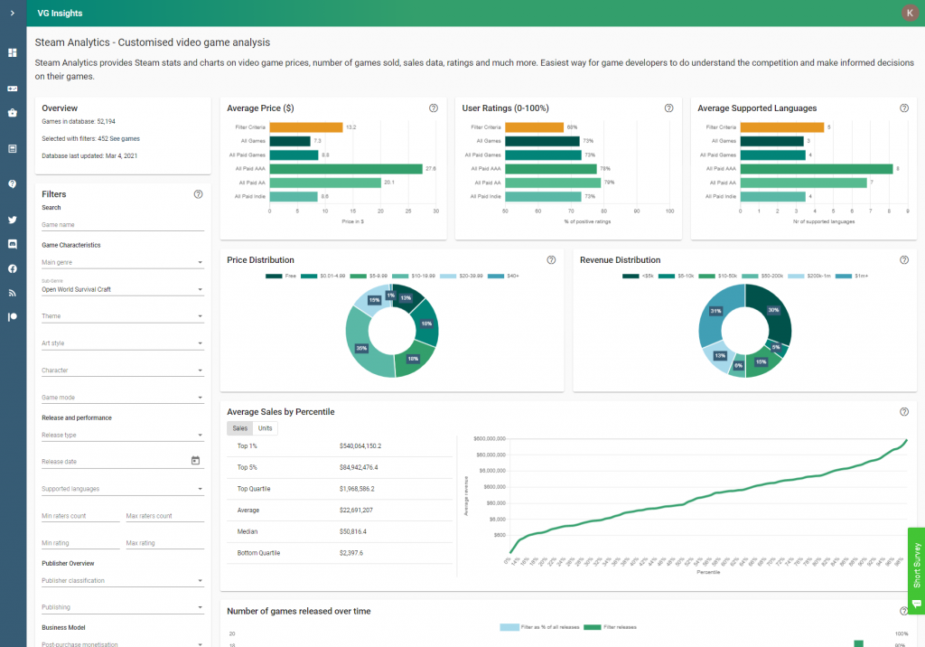Click the RSS feed sidebar icon
Image resolution: width=925 pixels, height=647 pixels.
click(x=13, y=293)
